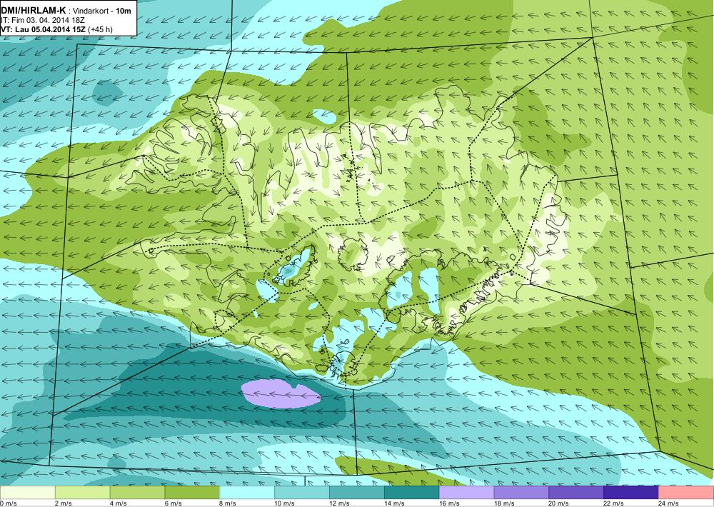Click the lavender strong-wind patch on the map
Viewport: 714px width, 507px height.
tap(281, 394)
